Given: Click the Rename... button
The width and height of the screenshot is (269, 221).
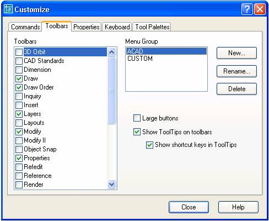Looking at the screenshot, I should tap(236, 71).
